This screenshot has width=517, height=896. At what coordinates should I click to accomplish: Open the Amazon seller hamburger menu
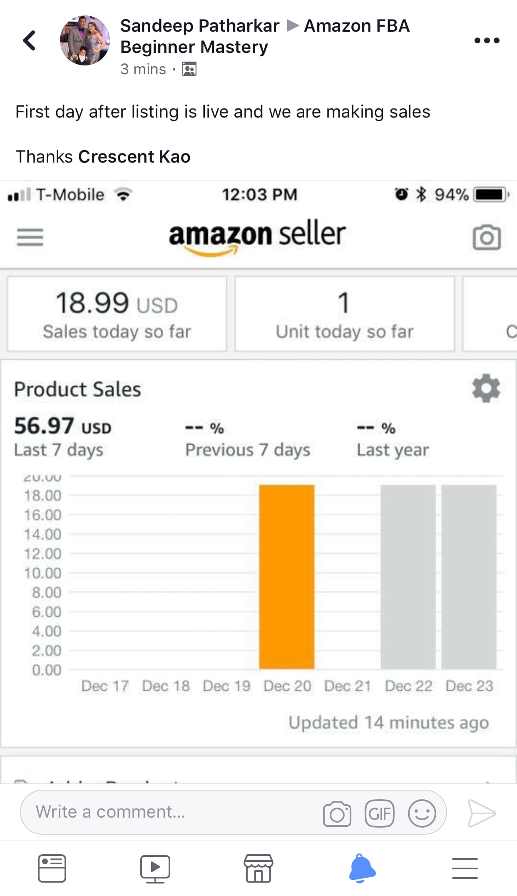pyautogui.click(x=30, y=238)
